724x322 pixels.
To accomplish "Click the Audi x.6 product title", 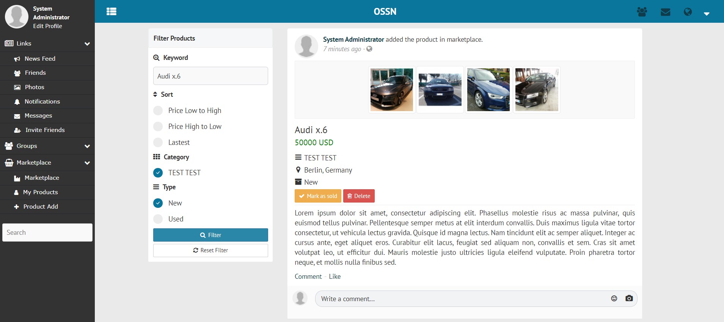I will click(x=311, y=130).
